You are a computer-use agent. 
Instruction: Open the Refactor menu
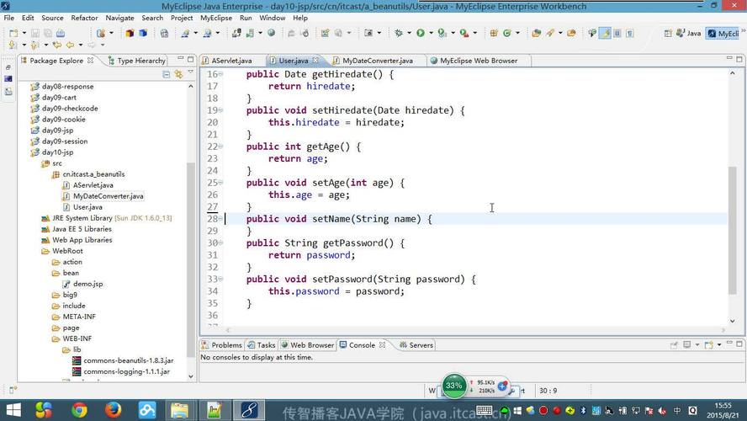[84, 18]
